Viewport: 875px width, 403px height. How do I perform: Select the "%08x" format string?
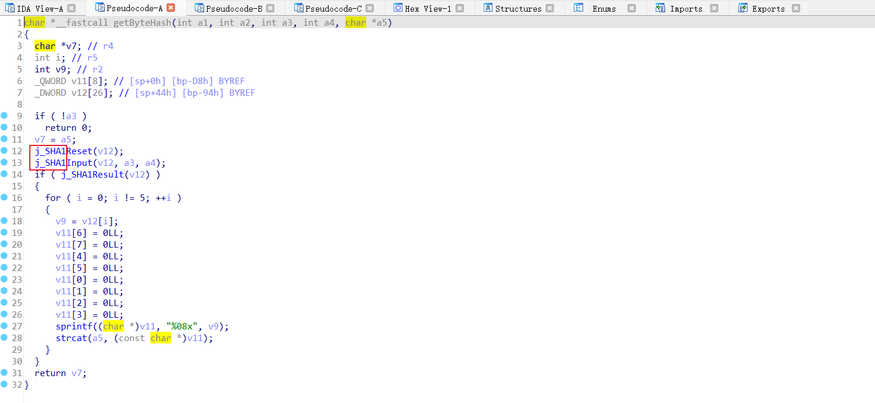[x=184, y=326]
